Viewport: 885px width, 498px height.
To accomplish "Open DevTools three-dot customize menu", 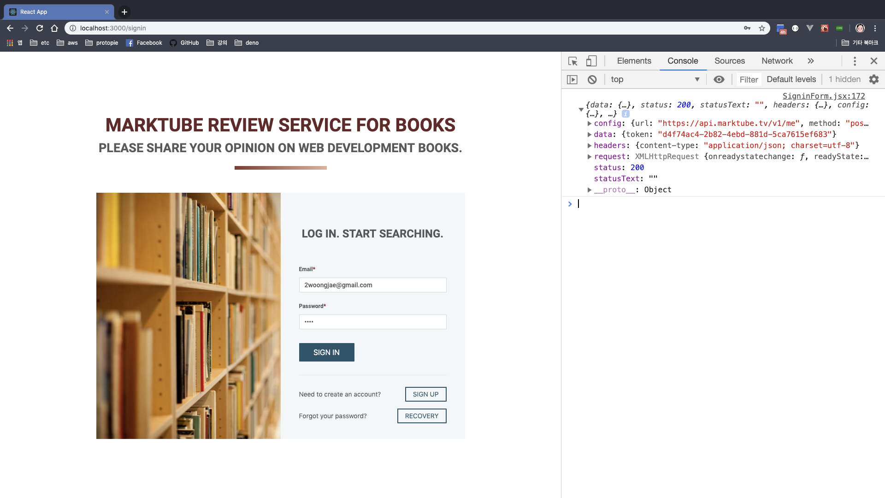I will click(x=855, y=61).
